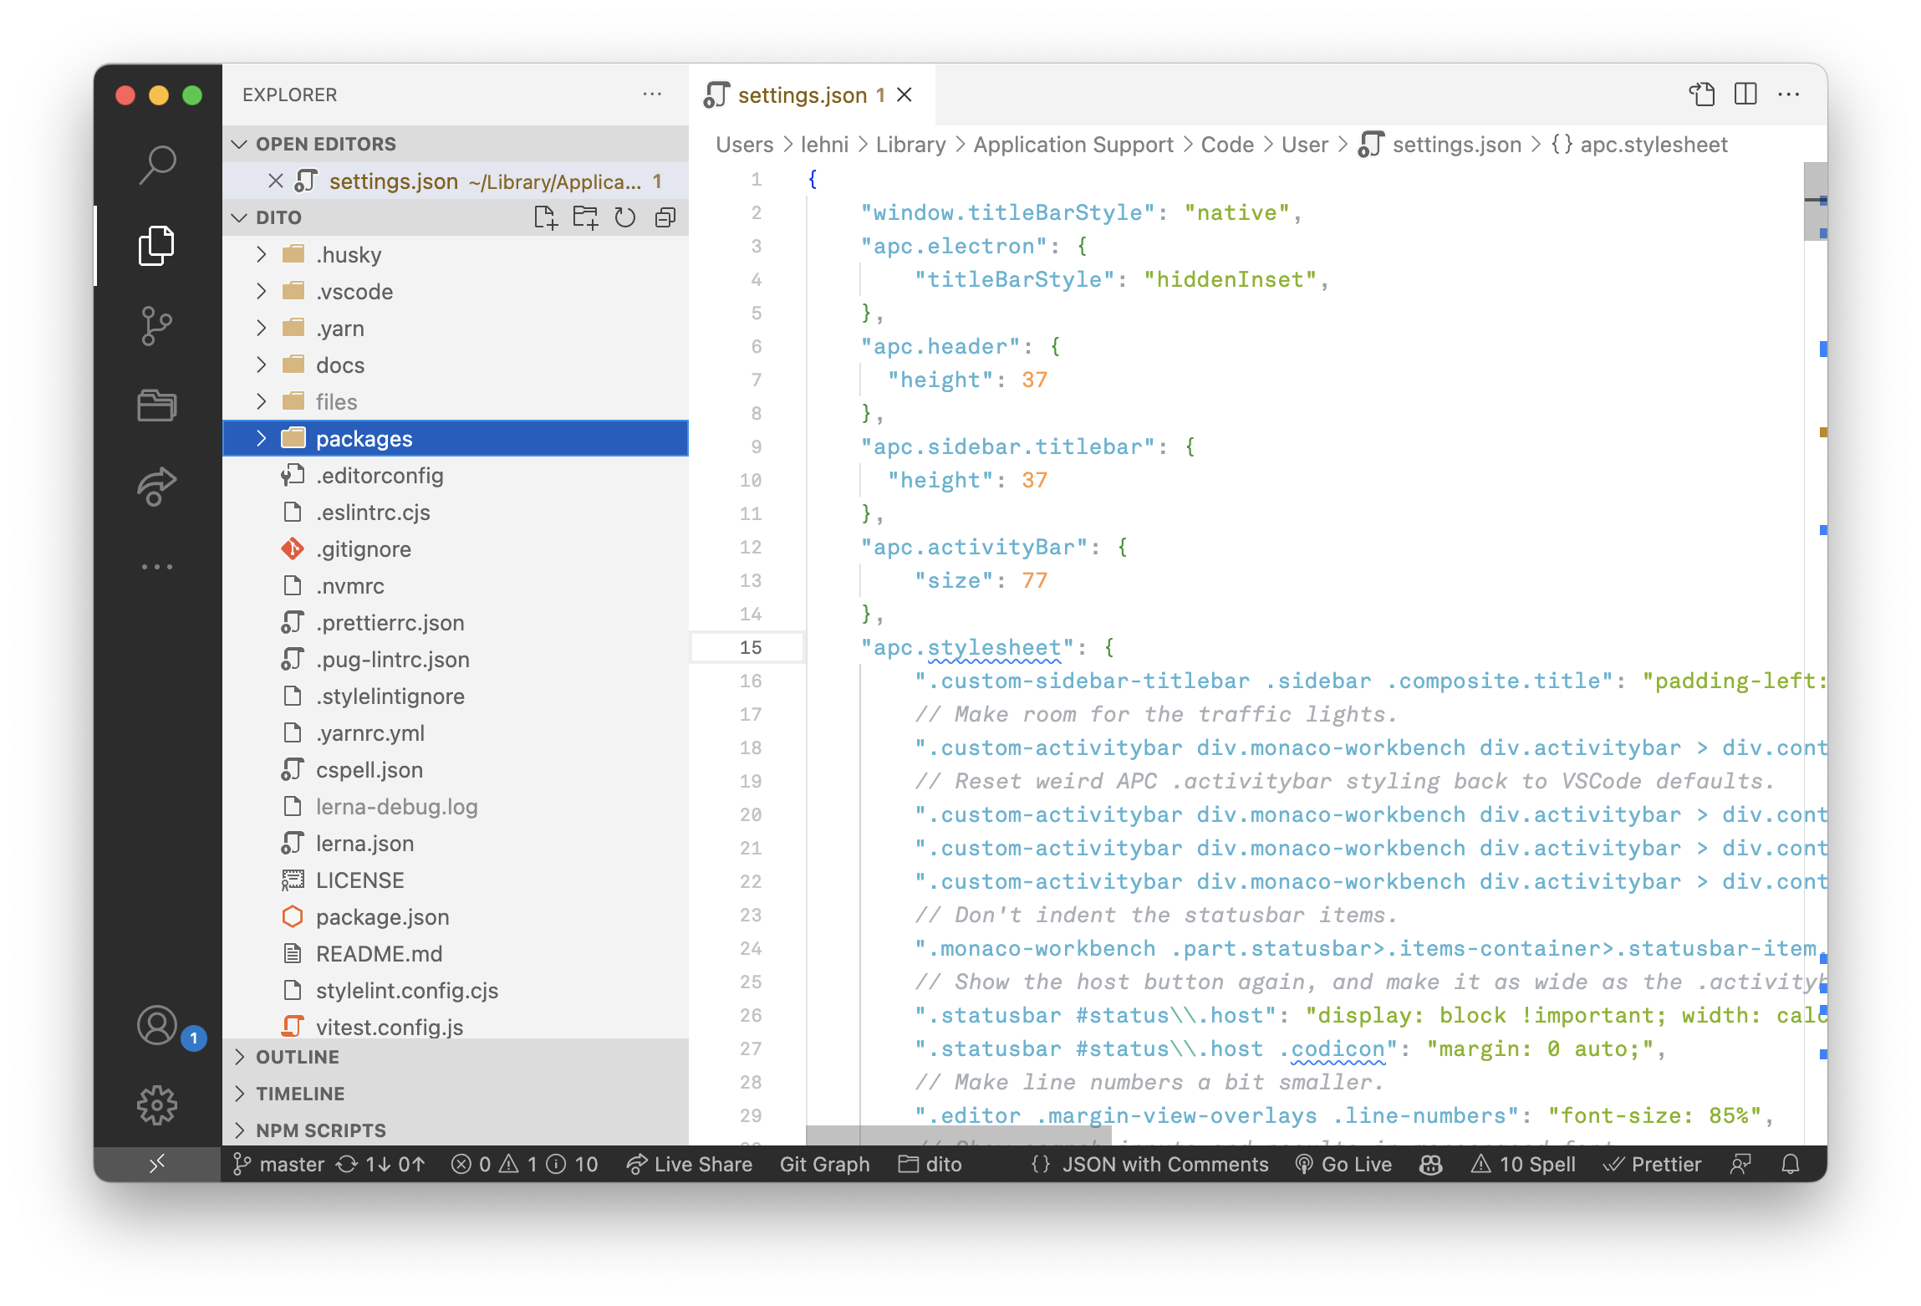Open notifications via the bell icon

1790,1163
